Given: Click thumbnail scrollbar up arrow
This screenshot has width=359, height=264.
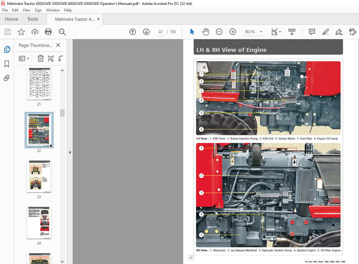Looking at the screenshot, I should pyautogui.click(x=62, y=70).
